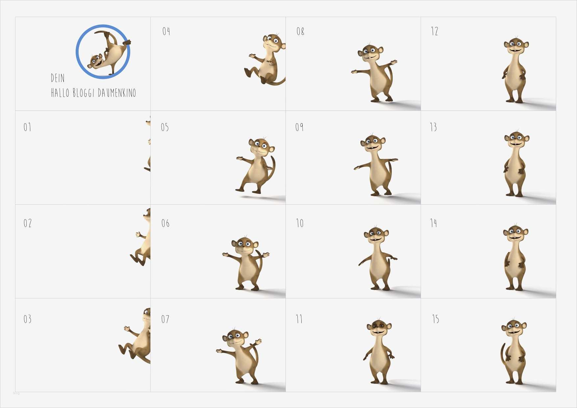This screenshot has height=408, width=577.
Task: Click the meerkat in frame 07
Action: click(x=239, y=357)
